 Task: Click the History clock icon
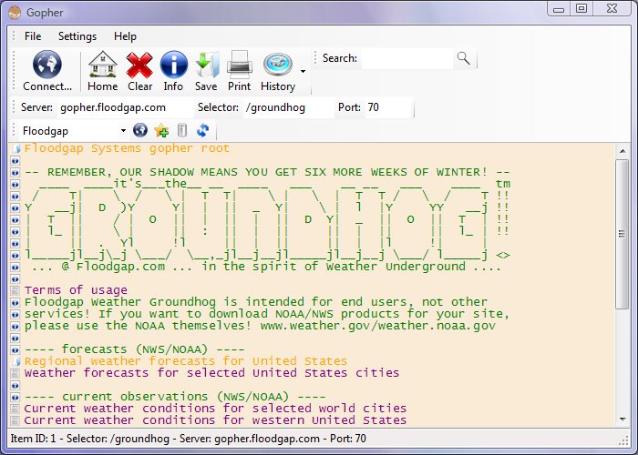[277, 66]
